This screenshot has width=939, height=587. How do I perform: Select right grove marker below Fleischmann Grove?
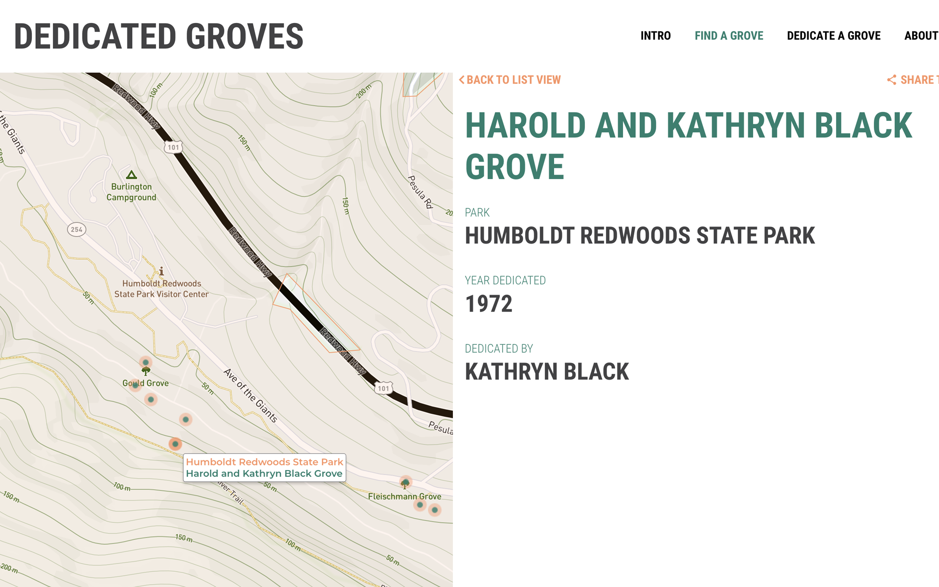(x=435, y=510)
